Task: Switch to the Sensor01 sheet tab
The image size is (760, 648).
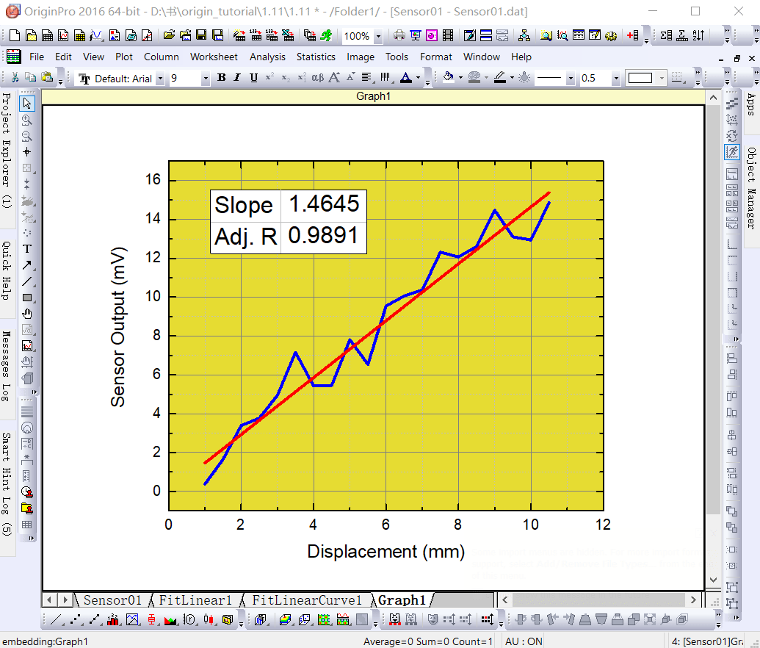Action: click(x=112, y=600)
